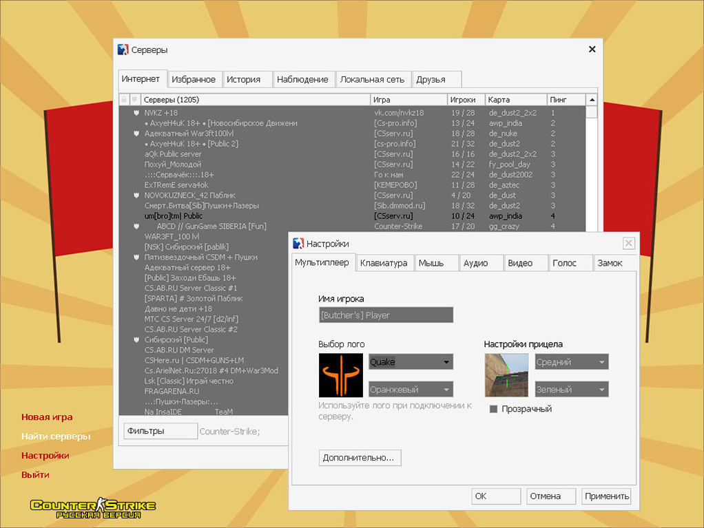
Task: Toggle the Прозрачный crosshair checkbox
Action: (x=493, y=409)
